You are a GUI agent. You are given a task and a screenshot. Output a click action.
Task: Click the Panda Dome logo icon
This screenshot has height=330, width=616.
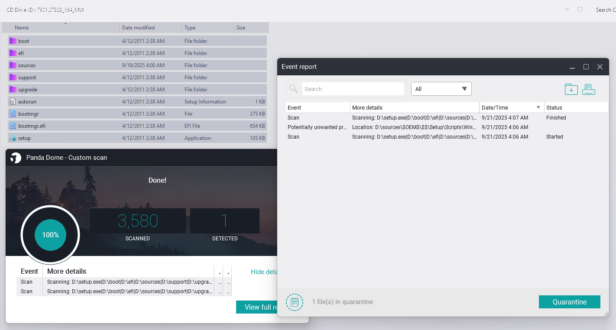point(16,158)
